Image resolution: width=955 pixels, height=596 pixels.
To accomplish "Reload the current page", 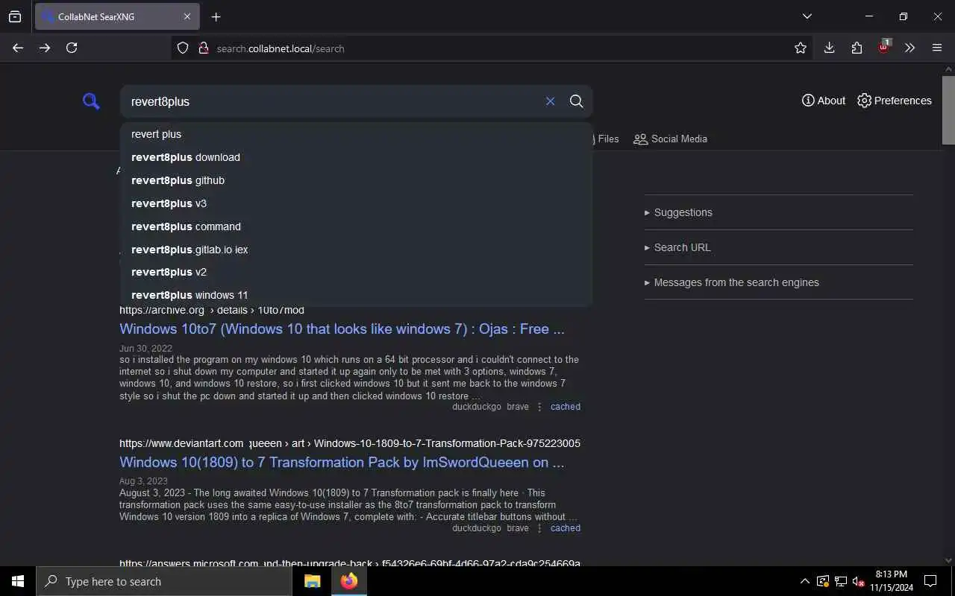I will (x=72, y=48).
